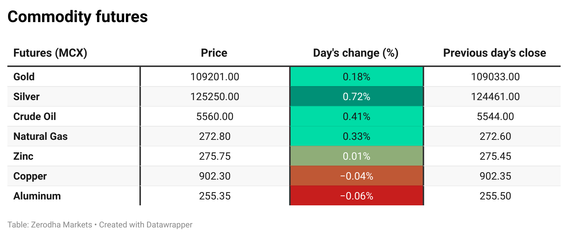The image size is (568, 237).
Task: Click Copper's orange −0.04% change cell
Action: (356, 176)
